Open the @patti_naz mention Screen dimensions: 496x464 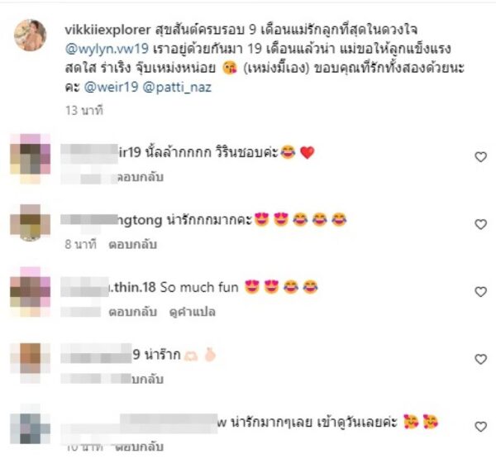(x=177, y=88)
